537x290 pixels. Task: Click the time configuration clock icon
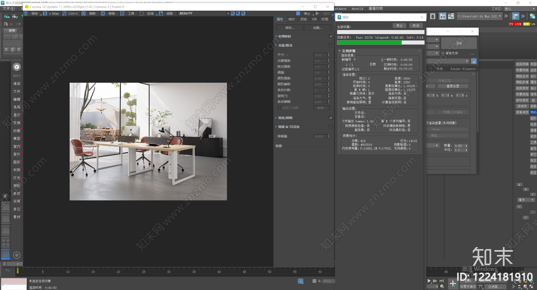click(442, 286)
